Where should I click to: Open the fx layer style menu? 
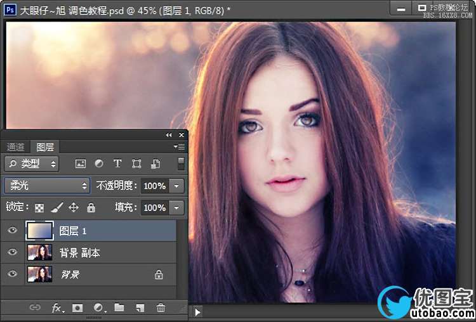(58, 308)
